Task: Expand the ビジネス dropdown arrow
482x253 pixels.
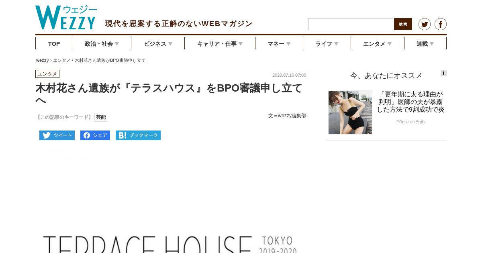Action: pos(170,44)
